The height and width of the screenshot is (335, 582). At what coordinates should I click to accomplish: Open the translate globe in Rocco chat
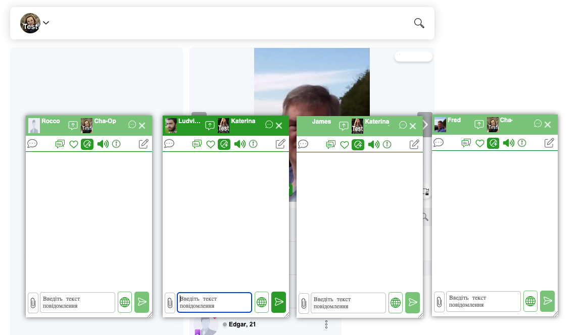pyautogui.click(x=125, y=302)
